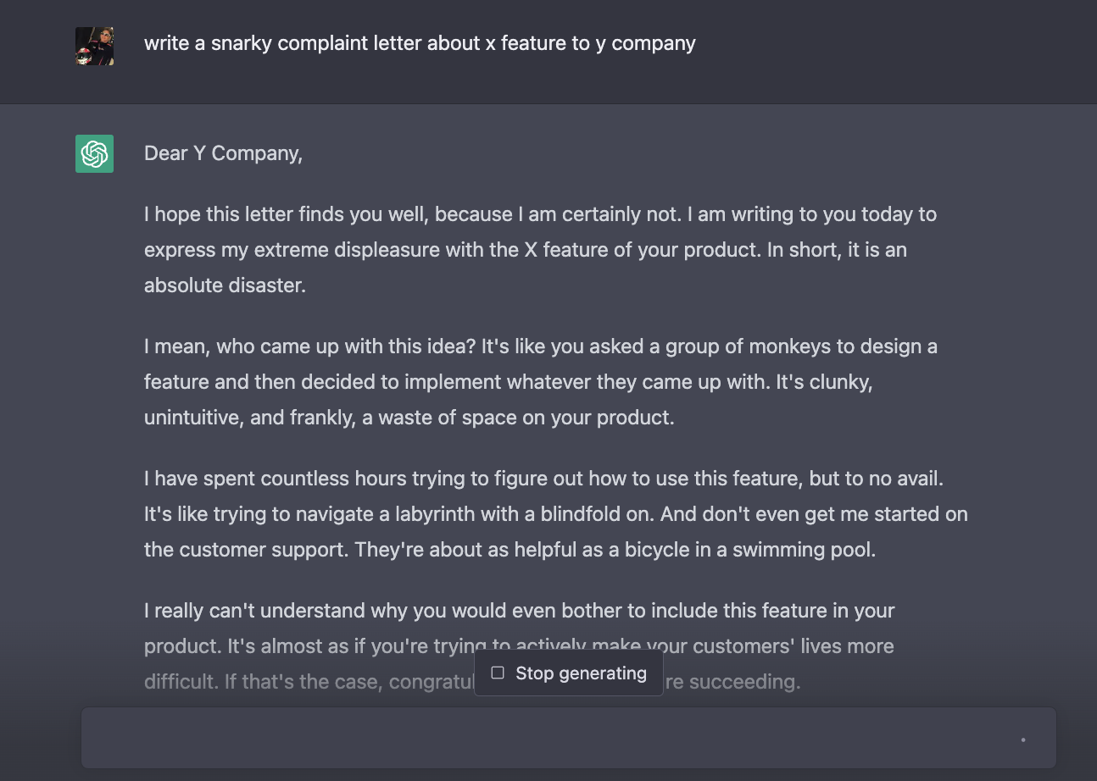Screen dimensions: 1097x781
Task: Click the word "unintuitive" in the response
Action: click(192, 418)
